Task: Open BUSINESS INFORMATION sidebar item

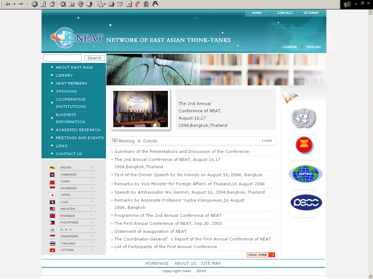Action: point(70,118)
